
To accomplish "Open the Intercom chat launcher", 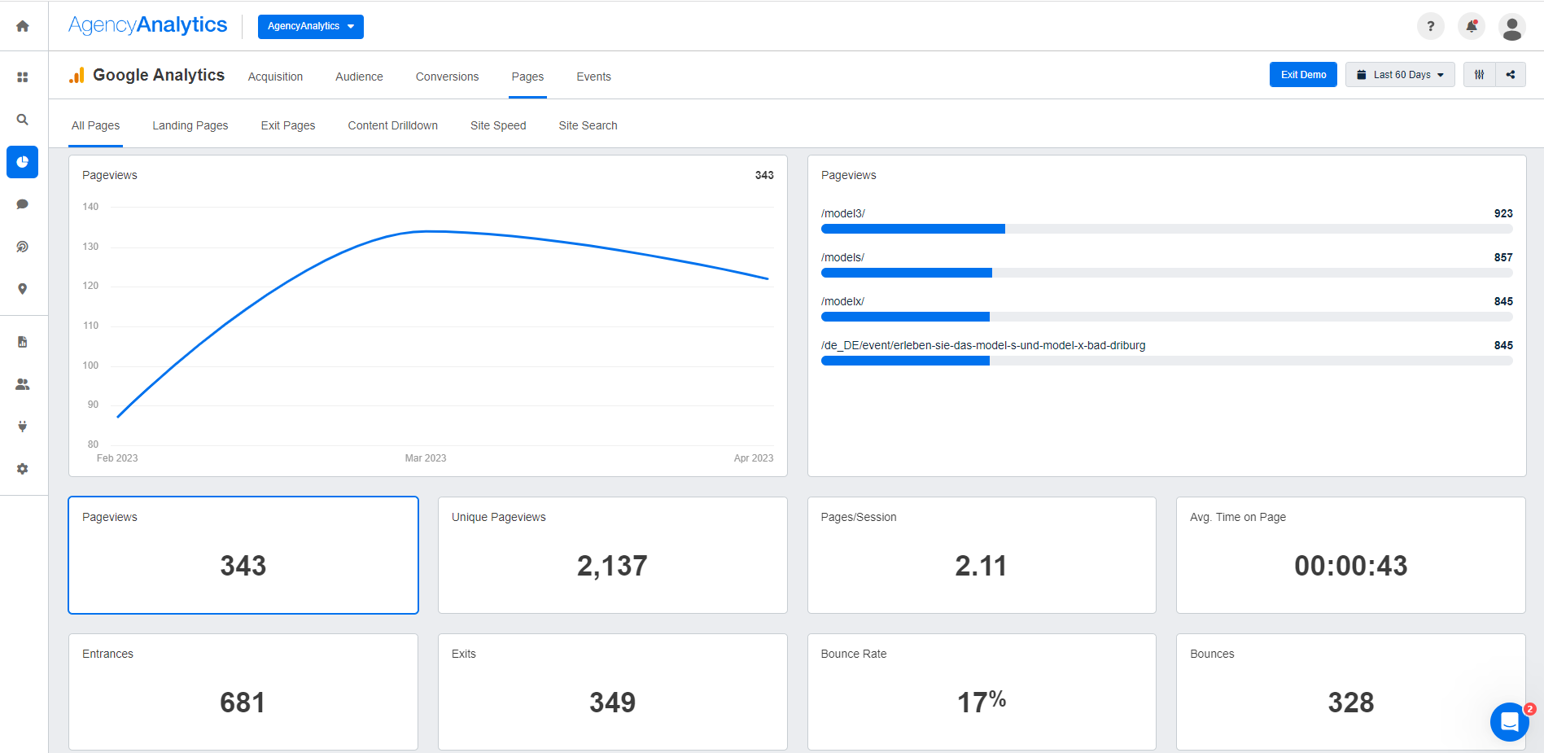I will [x=1510, y=722].
